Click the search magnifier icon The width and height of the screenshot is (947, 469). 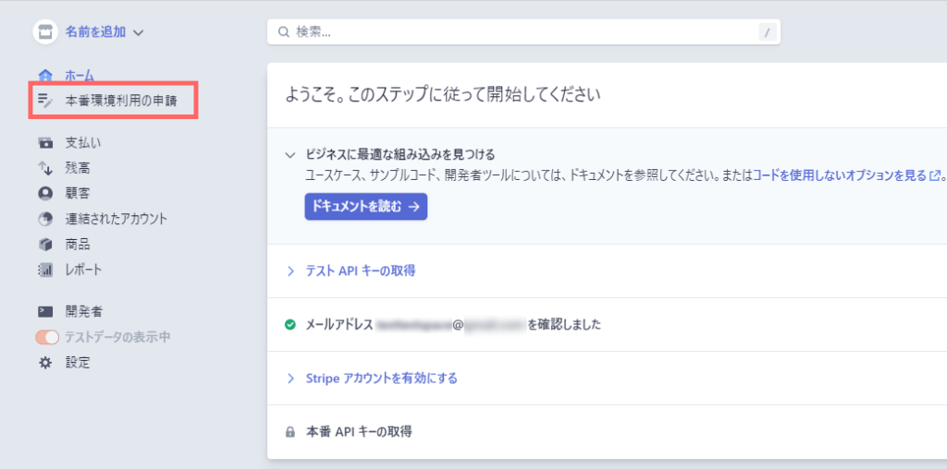[x=284, y=32]
